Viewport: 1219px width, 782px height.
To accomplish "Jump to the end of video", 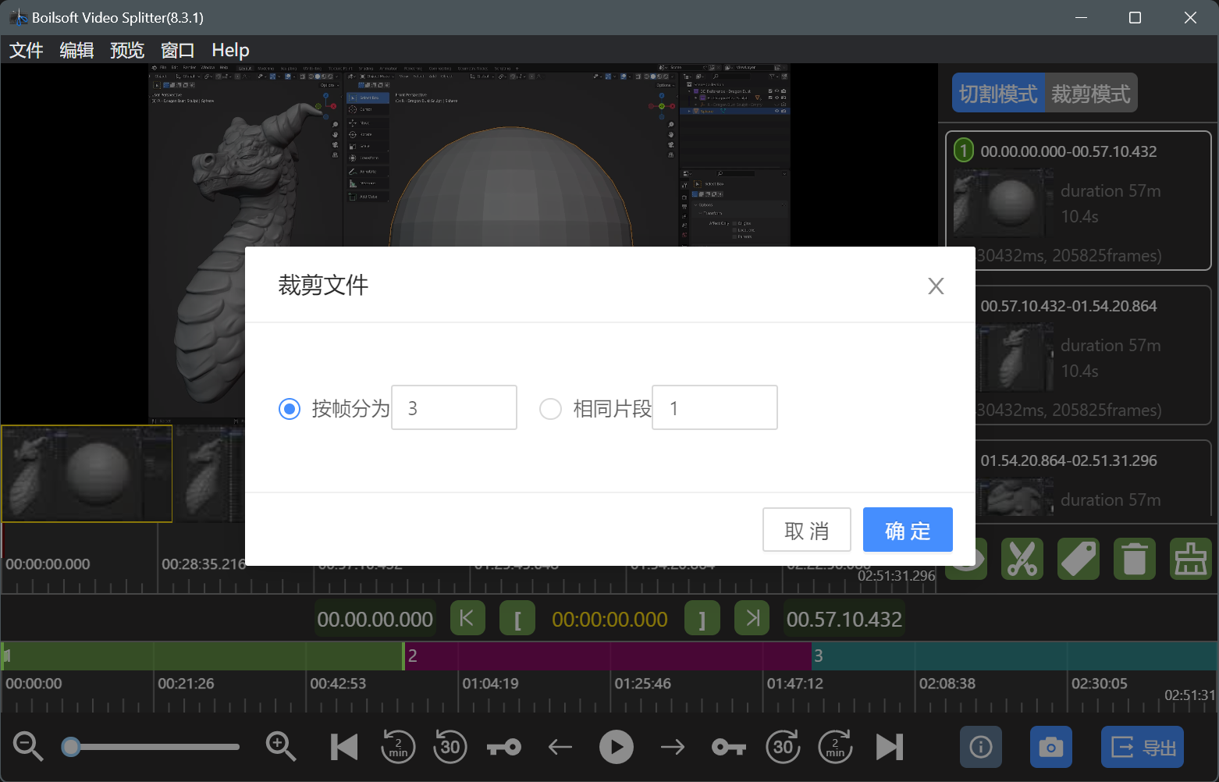I will (x=890, y=747).
